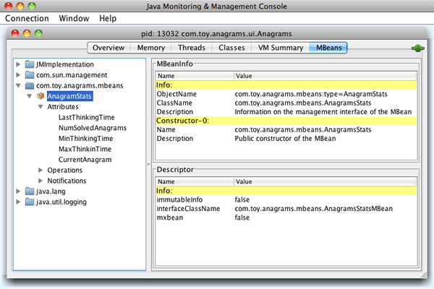Click the JMImplementation folder icon
Screen dimensions: 434x289
(30, 64)
